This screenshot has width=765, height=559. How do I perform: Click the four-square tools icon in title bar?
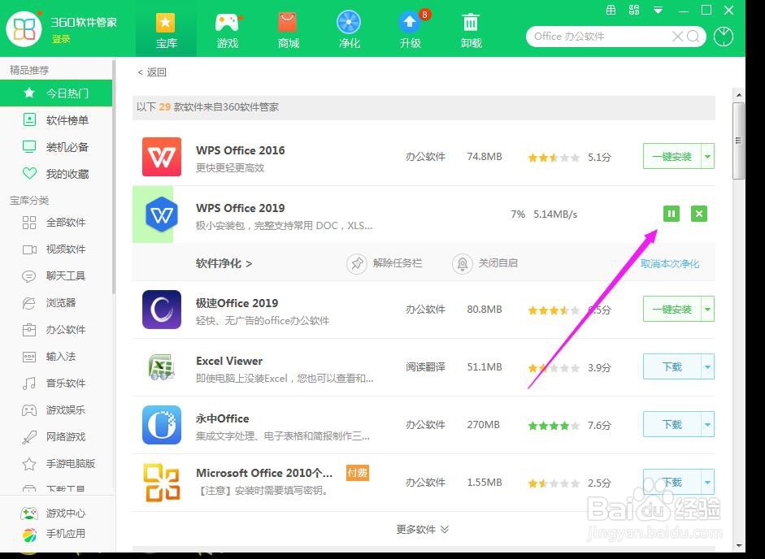click(x=634, y=10)
